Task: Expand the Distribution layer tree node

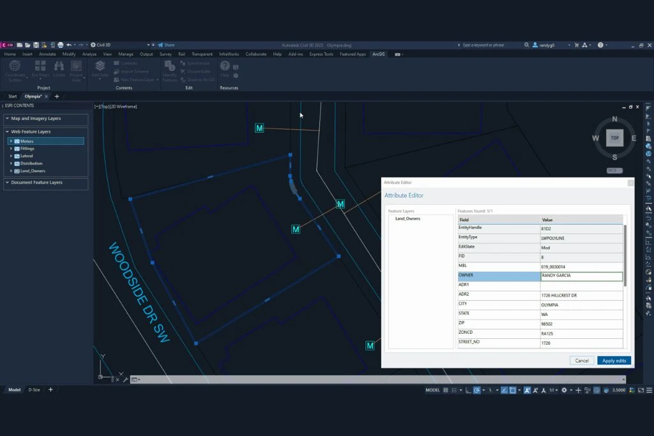Action: click(x=11, y=163)
